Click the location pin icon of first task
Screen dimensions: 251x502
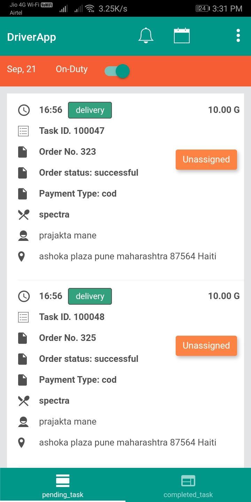point(22,257)
